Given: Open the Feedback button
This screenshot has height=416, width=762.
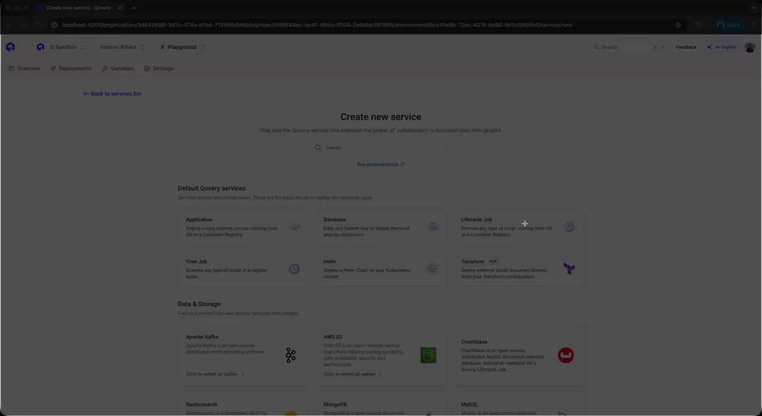Looking at the screenshot, I should [686, 47].
